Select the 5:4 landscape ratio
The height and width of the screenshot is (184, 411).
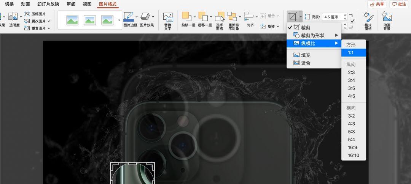pyautogui.click(x=354, y=139)
